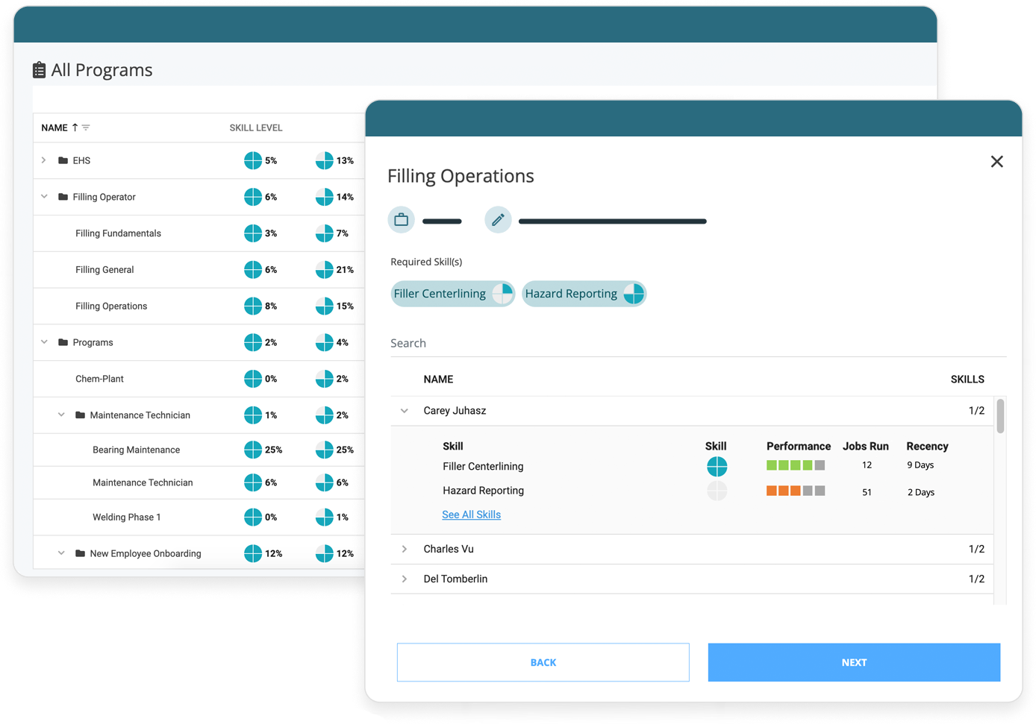Click the Performance column header
The height and width of the screenshot is (724, 1036).
(799, 446)
